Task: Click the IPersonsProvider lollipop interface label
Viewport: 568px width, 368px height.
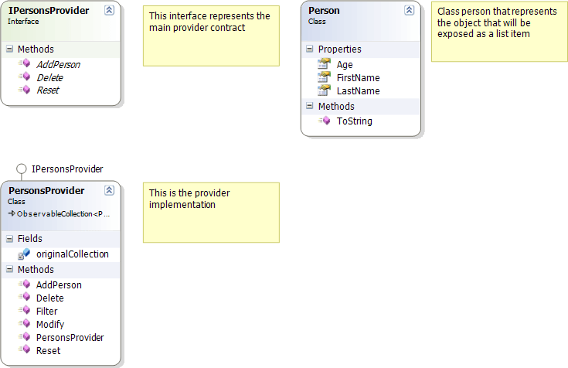Action: click(x=67, y=169)
